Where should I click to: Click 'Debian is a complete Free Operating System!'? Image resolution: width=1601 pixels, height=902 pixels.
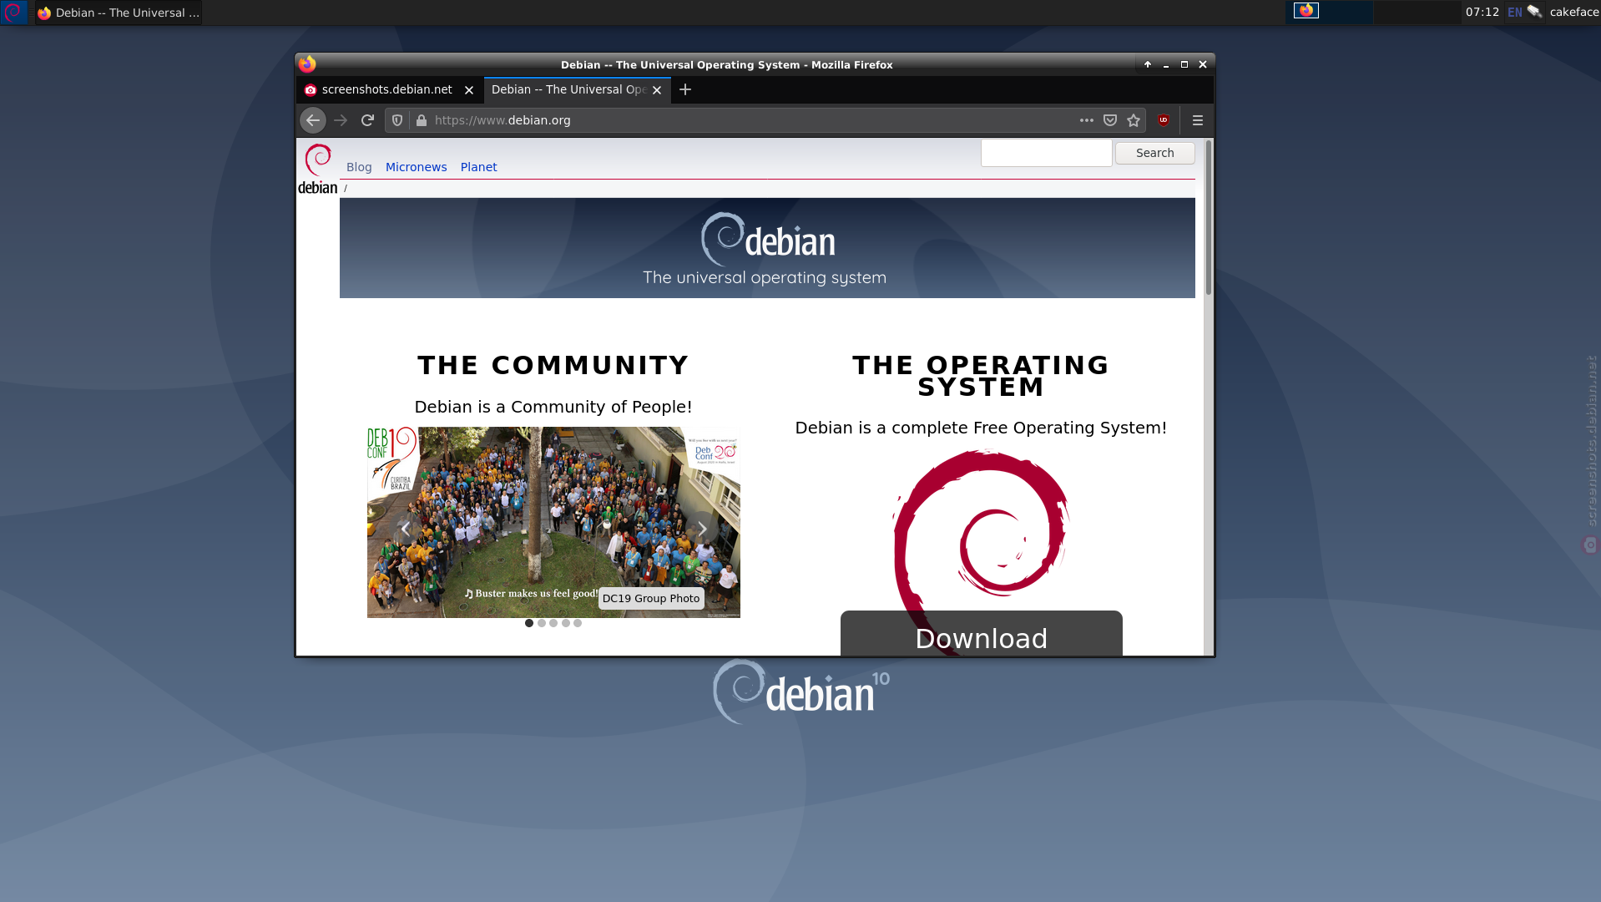(x=981, y=428)
